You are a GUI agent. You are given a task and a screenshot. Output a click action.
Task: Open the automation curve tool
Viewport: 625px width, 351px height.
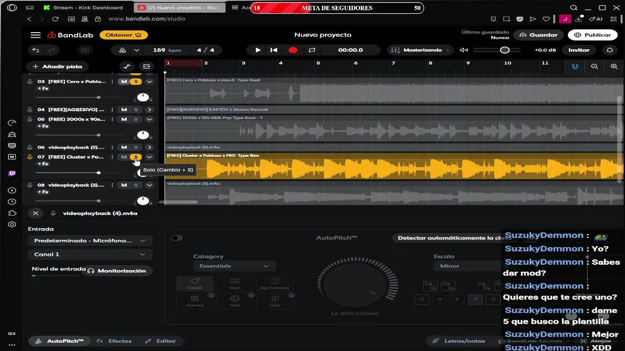tap(127, 67)
